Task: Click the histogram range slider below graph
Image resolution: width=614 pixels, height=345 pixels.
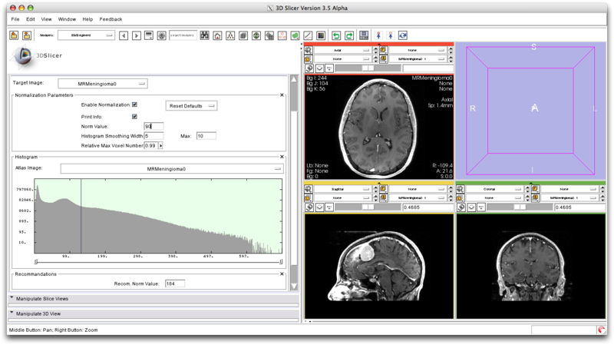Action: [x=158, y=261]
